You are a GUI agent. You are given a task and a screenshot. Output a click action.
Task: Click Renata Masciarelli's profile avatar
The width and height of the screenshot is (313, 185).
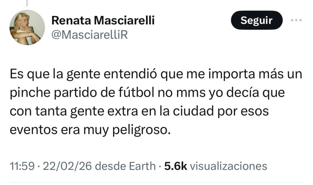(x=27, y=28)
